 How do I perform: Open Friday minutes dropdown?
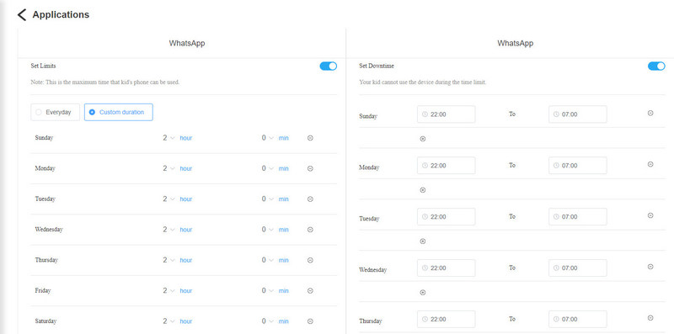[267, 290]
